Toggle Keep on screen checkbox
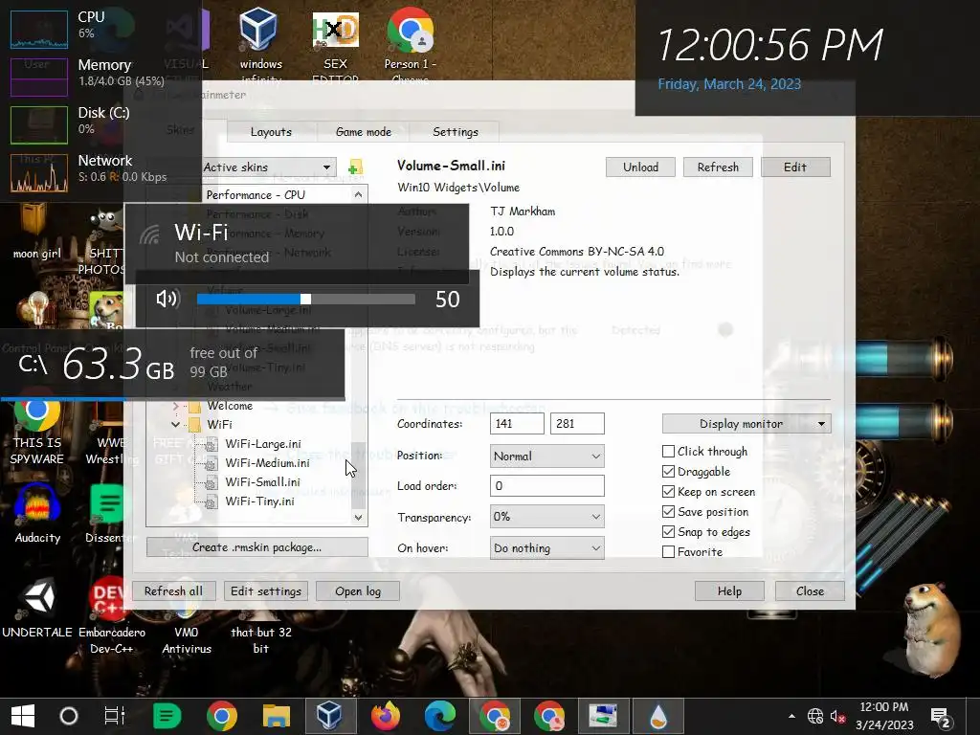This screenshot has height=735, width=980. click(668, 492)
